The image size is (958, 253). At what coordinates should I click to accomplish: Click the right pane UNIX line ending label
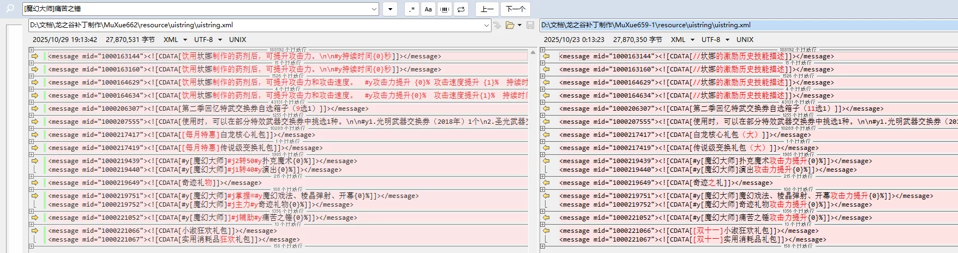point(745,40)
